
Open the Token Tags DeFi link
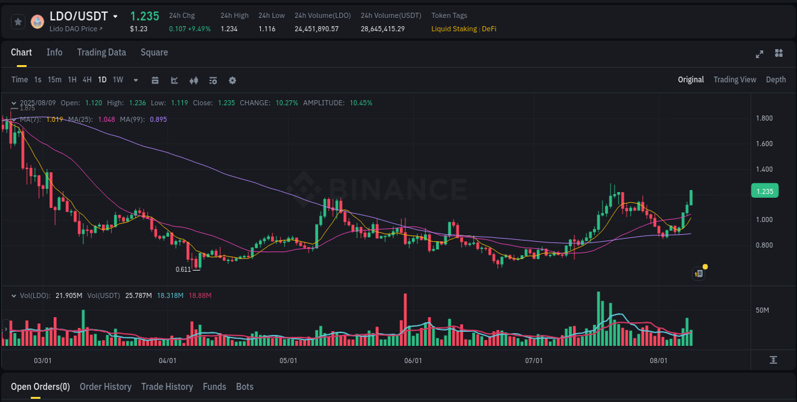pos(488,29)
